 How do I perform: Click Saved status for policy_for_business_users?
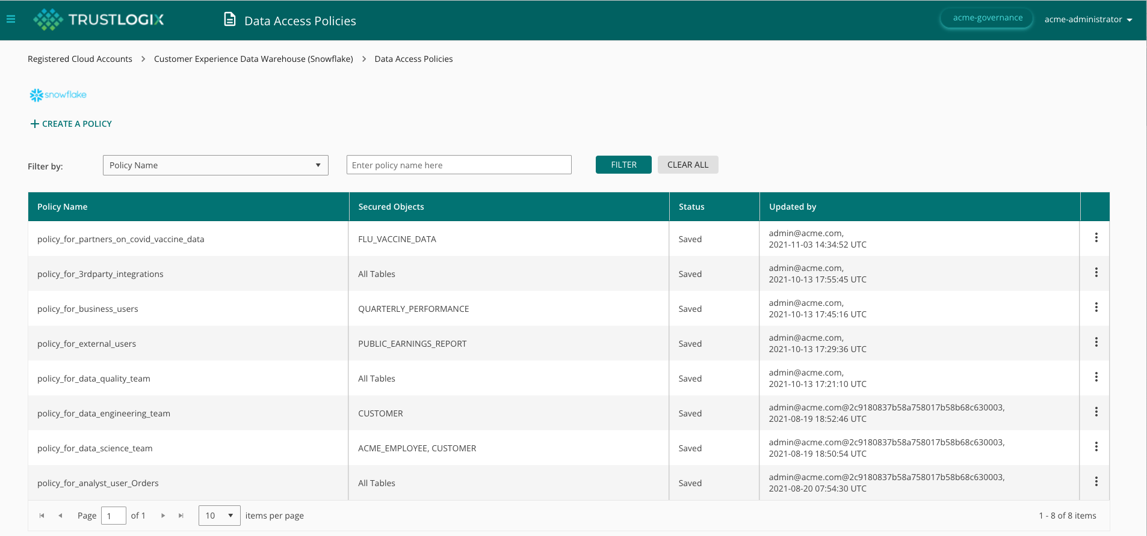point(690,309)
